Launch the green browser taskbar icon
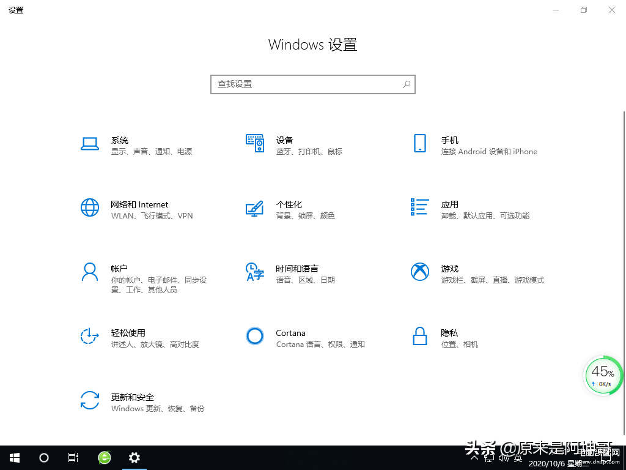The height and width of the screenshot is (470, 626). (105, 458)
